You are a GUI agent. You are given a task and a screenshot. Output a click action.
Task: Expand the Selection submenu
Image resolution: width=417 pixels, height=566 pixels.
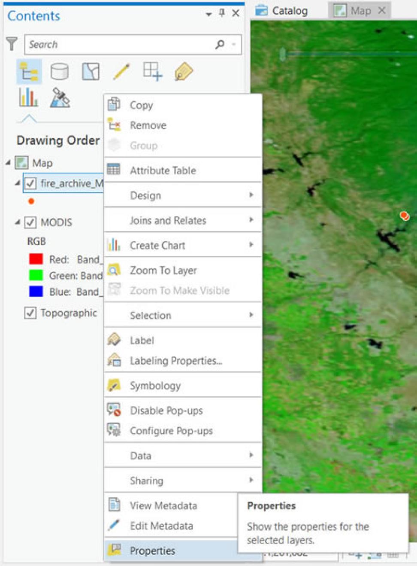[x=251, y=315]
